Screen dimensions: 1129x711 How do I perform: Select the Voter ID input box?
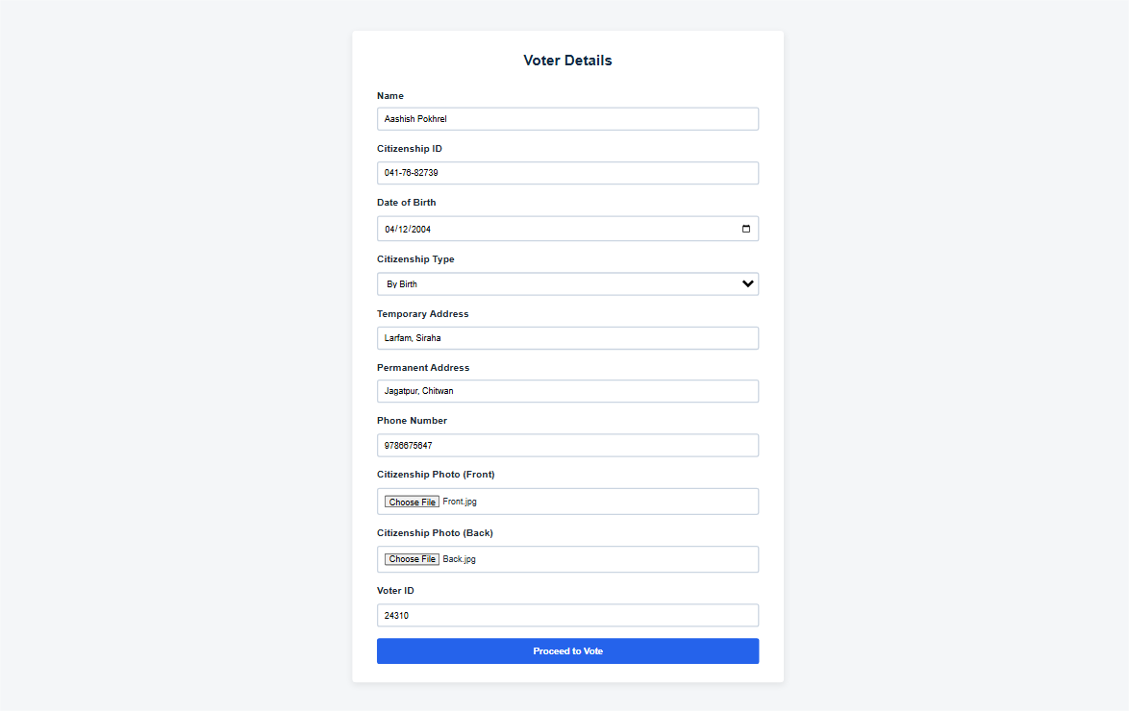pos(567,615)
